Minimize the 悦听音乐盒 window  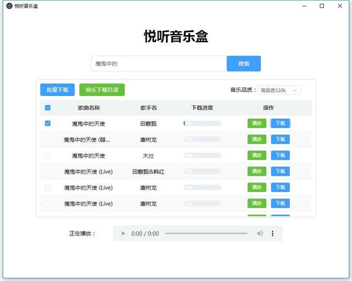point(304,6)
